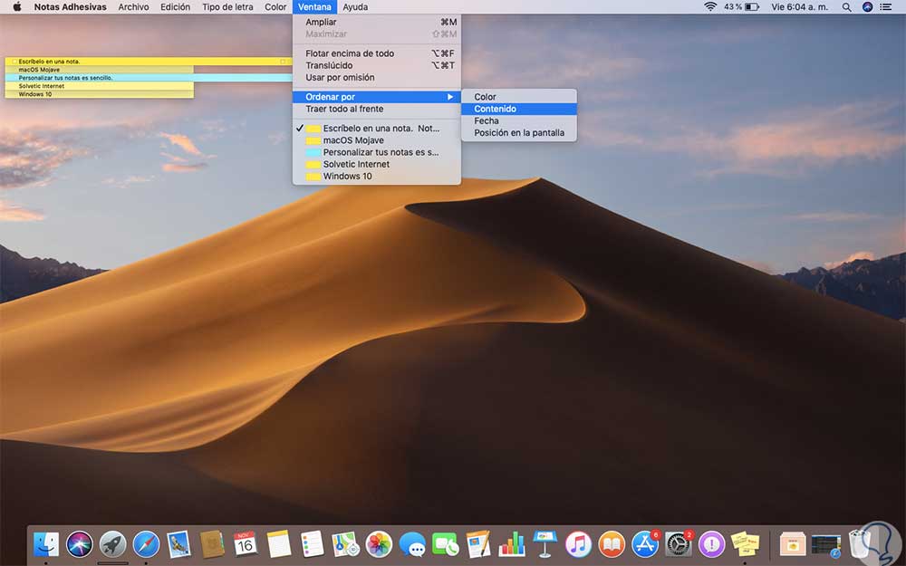Image resolution: width=906 pixels, height=566 pixels.
Task: Sort notes by Contenido
Action: tap(519, 109)
